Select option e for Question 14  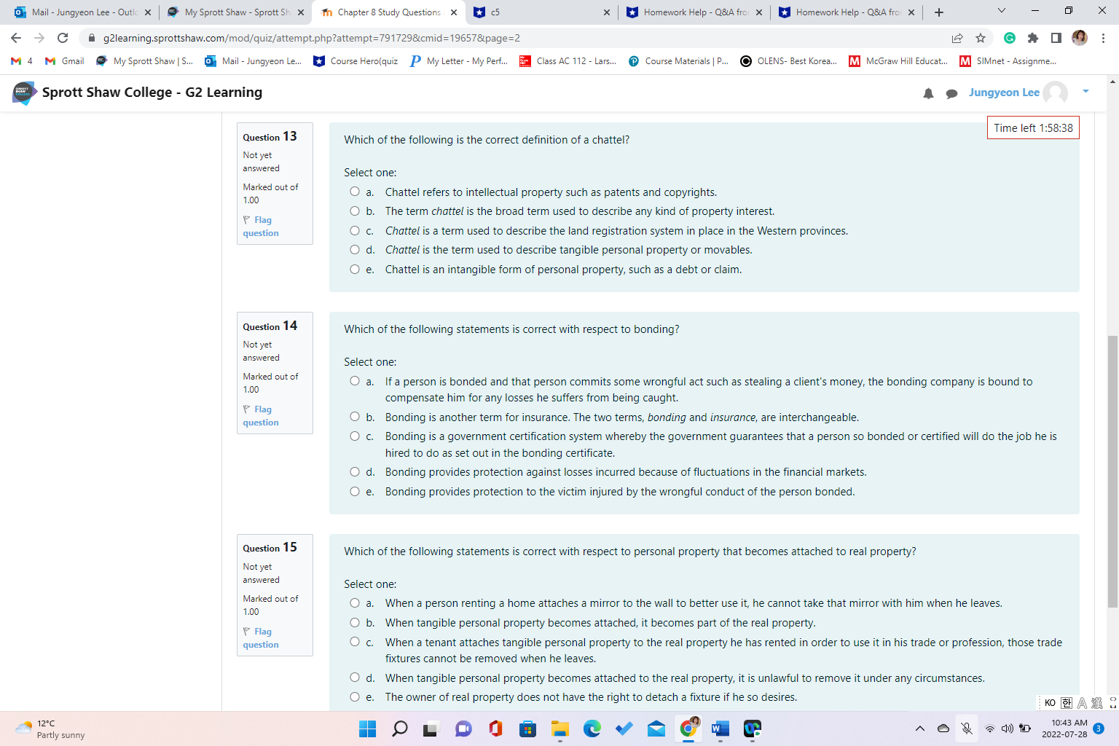click(355, 492)
